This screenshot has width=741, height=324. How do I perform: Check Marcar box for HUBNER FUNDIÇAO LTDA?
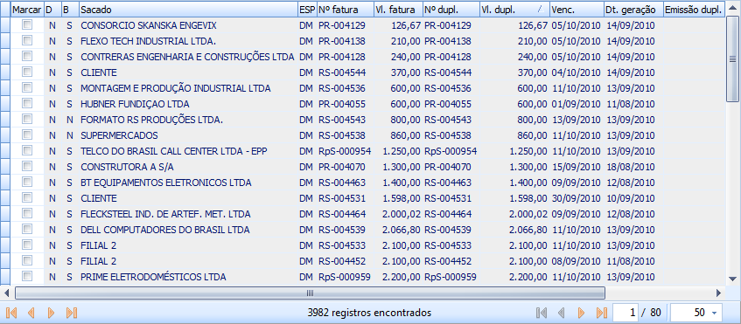27,103
